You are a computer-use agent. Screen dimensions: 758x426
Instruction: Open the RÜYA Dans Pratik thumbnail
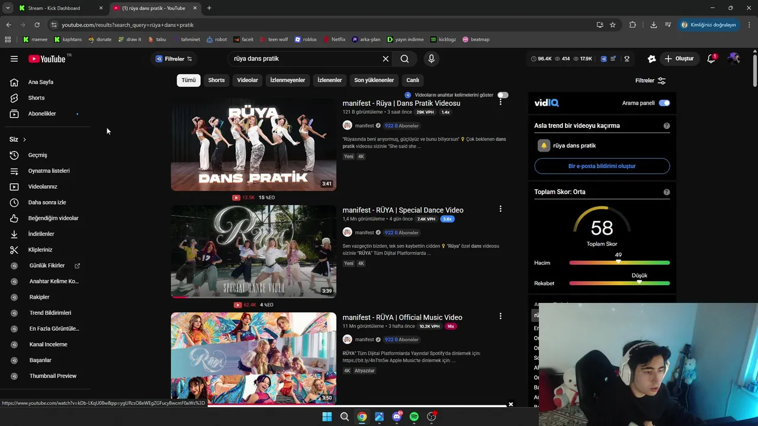(253, 144)
